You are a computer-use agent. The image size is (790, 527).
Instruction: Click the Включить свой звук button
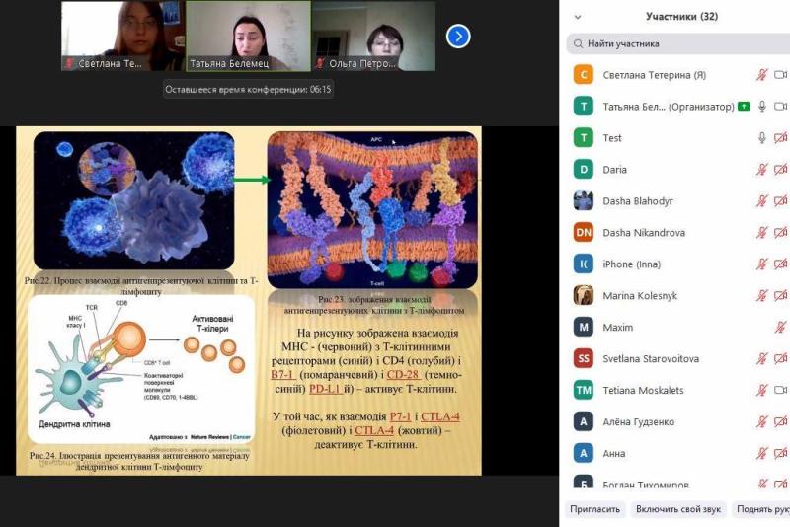click(x=678, y=509)
